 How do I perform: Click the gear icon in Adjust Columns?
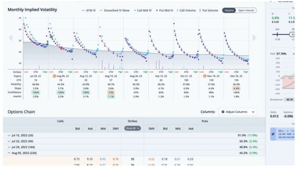223,111
